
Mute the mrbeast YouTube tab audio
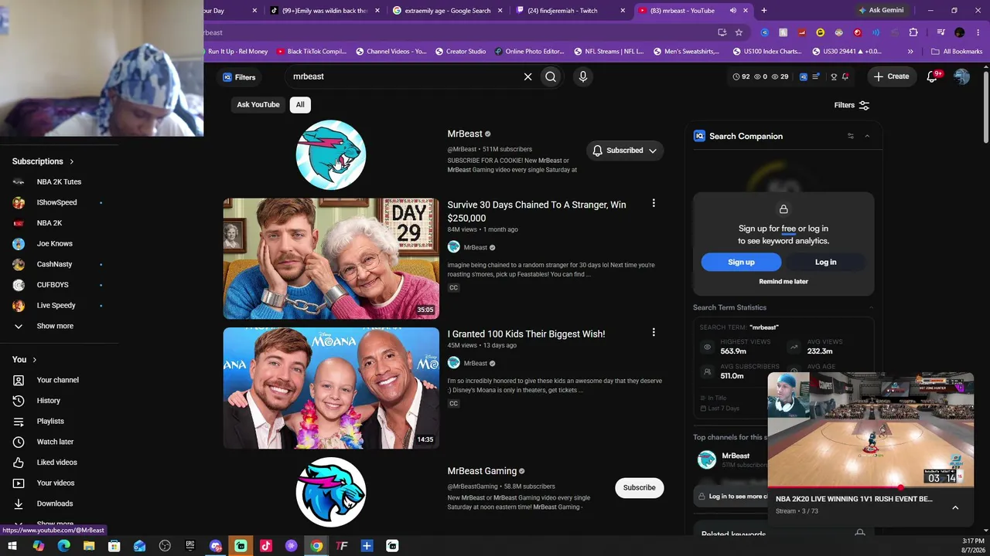pos(732,11)
